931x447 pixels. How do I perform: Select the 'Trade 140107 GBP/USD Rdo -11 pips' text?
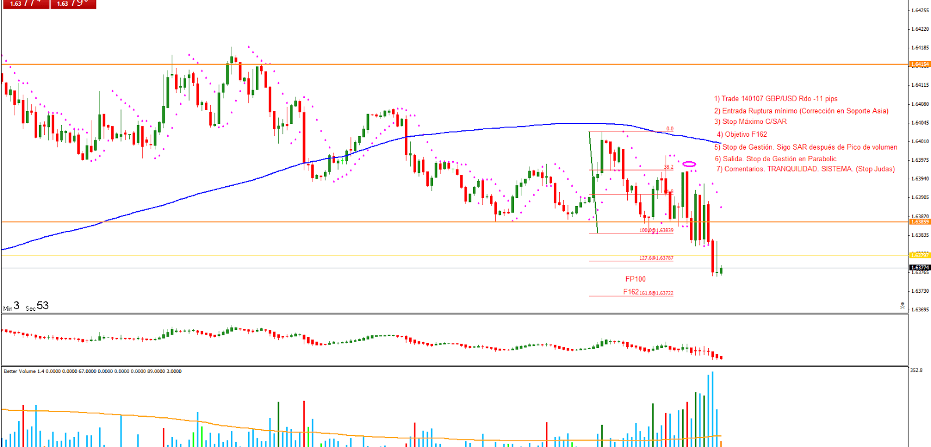coord(776,99)
